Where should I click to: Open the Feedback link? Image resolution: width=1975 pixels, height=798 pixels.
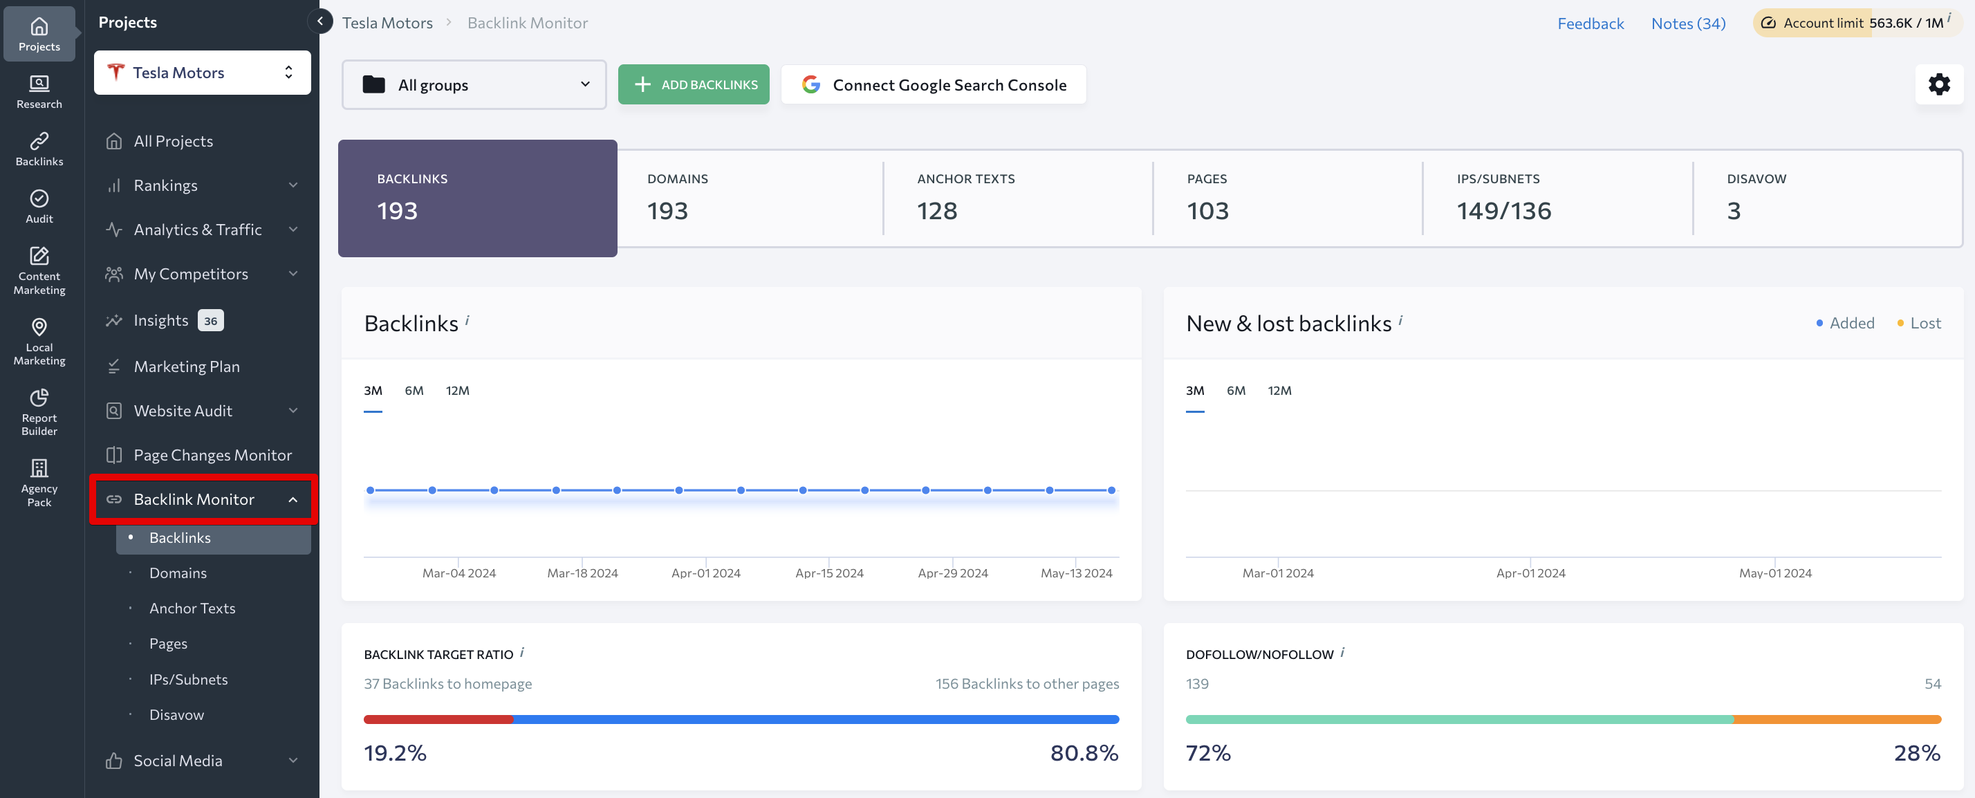(x=1590, y=23)
